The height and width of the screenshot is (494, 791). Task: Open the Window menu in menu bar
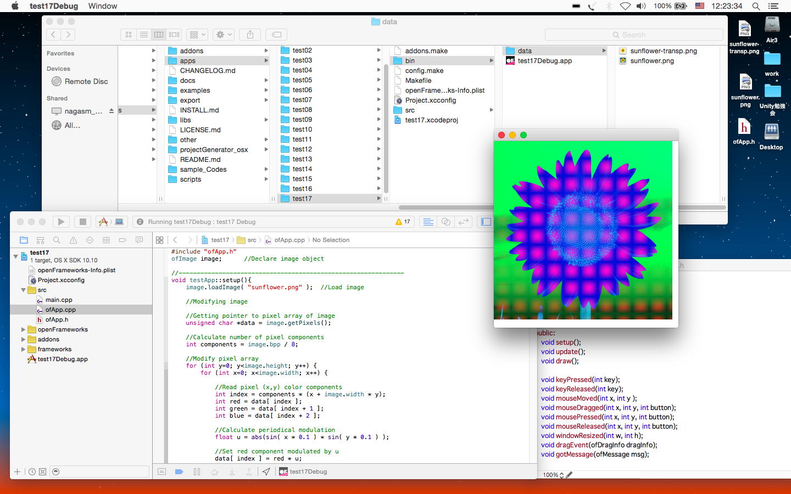(103, 6)
